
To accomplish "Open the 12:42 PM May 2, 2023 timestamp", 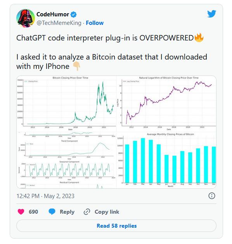I will click(45, 196).
